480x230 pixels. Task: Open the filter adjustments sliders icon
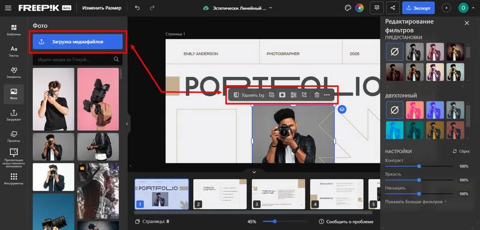point(293,95)
